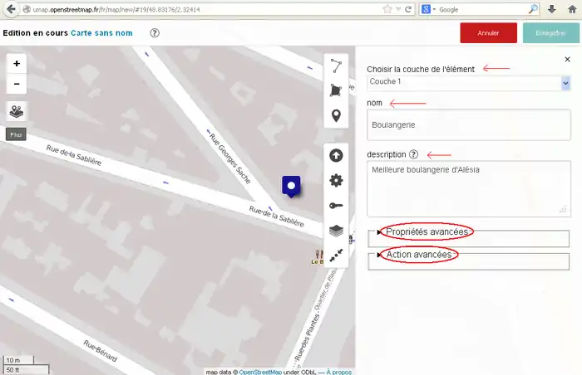Open the manage layers stack icon in edit toolbar

pos(336,231)
